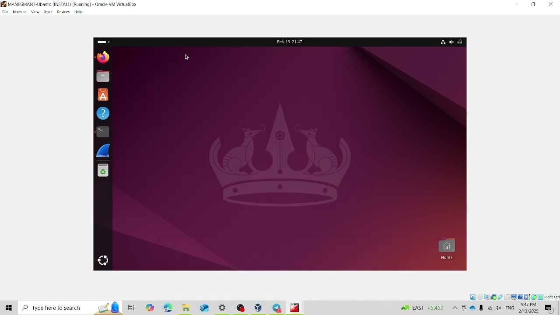560x315 pixels.
Task: Click the VirtualBox audio status indicator
Action: coord(486,297)
